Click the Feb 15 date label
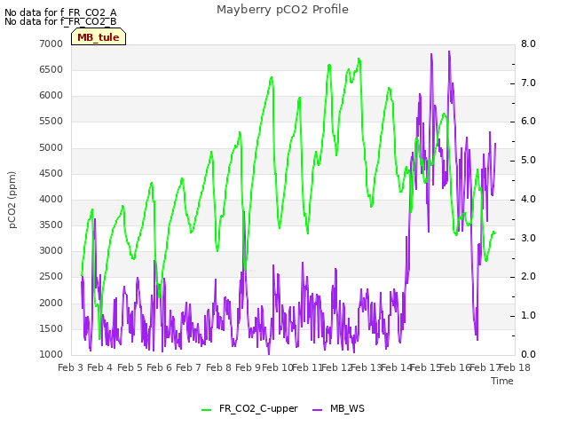This screenshot has height=426, width=568. 426,367
